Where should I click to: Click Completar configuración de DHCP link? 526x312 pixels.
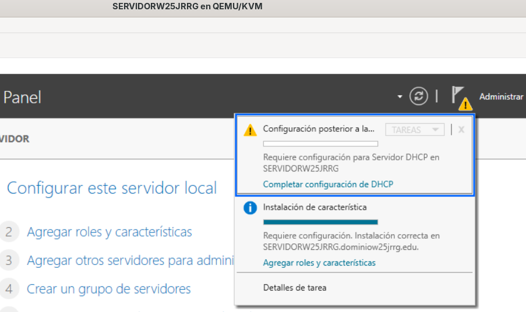(328, 184)
